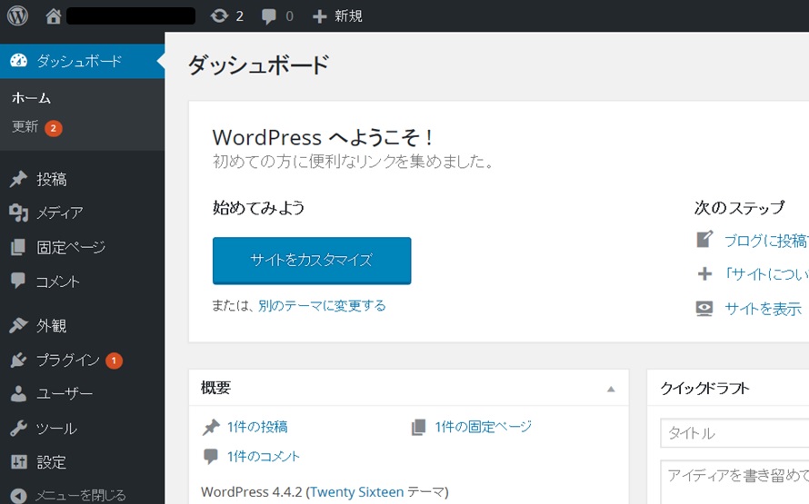The image size is (809, 504).
Task: Click the コメント bubble icon in sidebar
Action: 18,281
